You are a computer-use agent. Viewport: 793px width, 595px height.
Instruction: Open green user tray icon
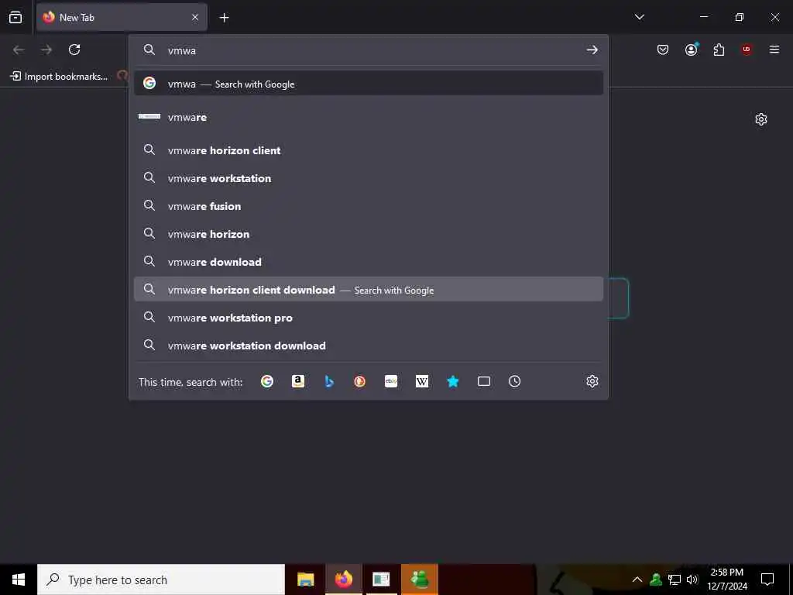656,580
